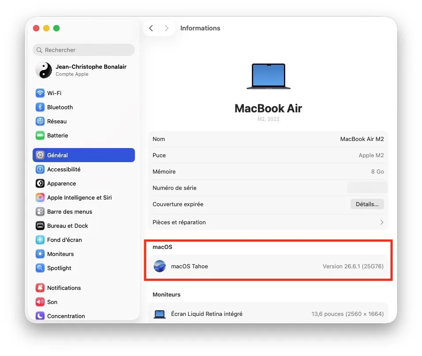Click the Apparence icon
This screenshot has height=356, width=422.
click(x=40, y=183)
